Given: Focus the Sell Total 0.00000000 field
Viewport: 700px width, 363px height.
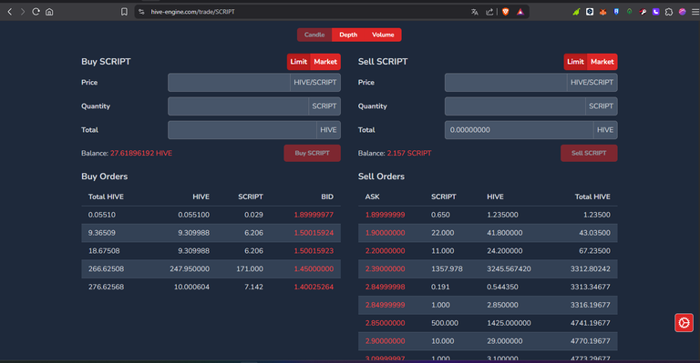Looking at the screenshot, I should tap(519, 130).
